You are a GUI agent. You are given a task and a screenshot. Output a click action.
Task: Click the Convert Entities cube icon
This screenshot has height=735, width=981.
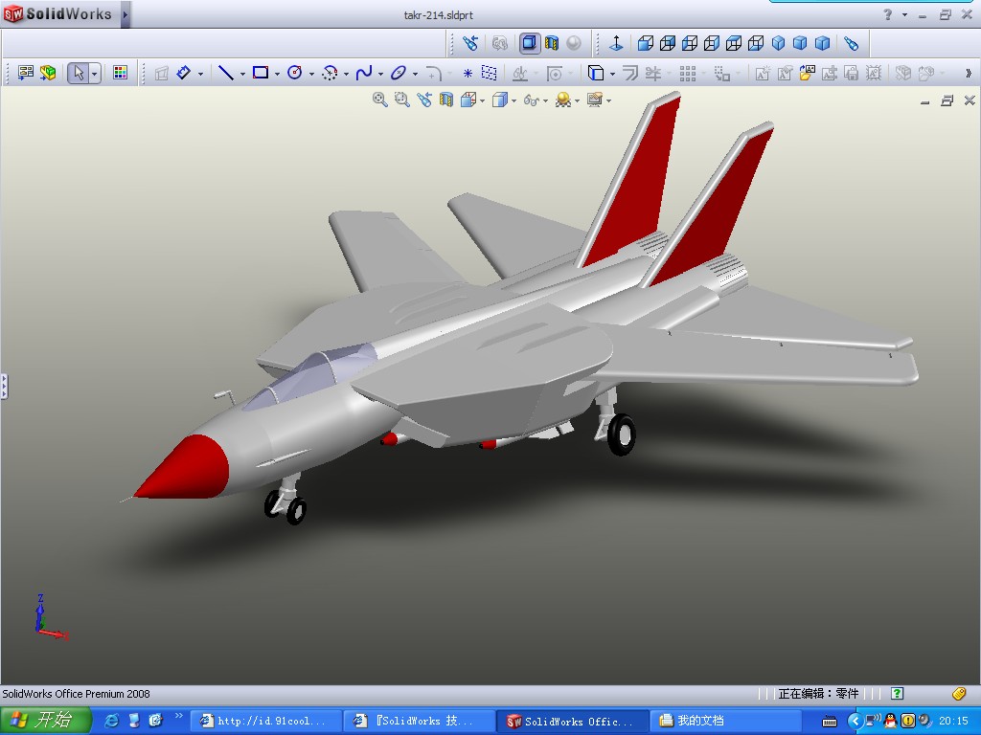[x=596, y=73]
